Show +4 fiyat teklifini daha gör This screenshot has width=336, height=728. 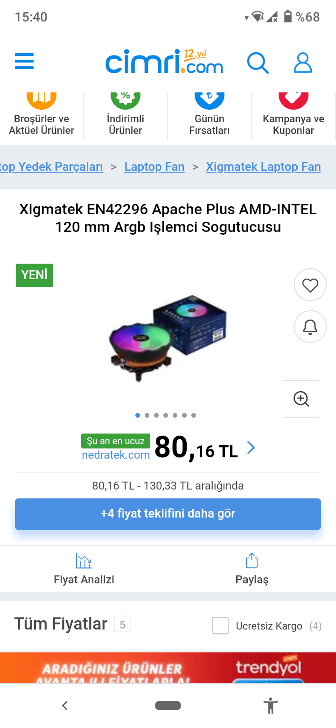[x=168, y=514]
